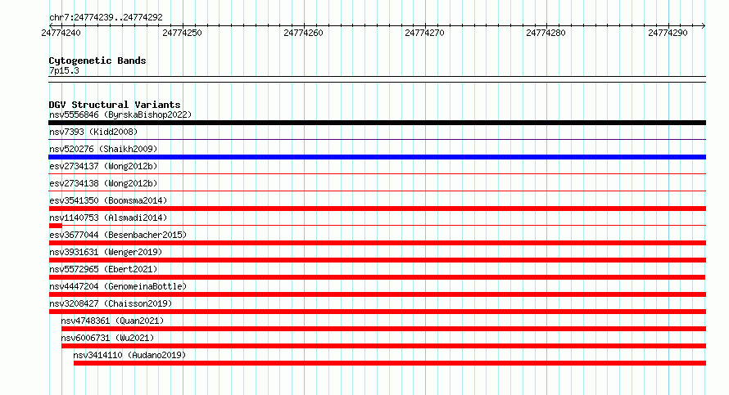The image size is (729, 395).
Task: Select the red esv3677044 Besenbacher2015 bar
Action: [x=377, y=243]
